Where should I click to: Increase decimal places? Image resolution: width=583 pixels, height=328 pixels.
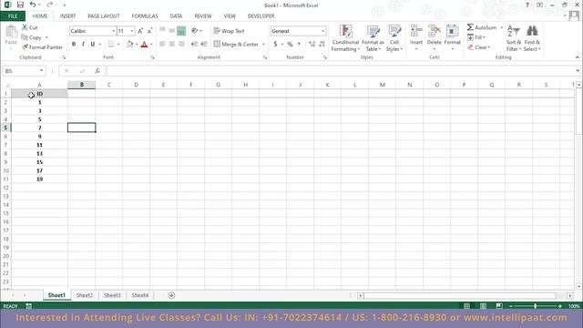click(312, 45)
